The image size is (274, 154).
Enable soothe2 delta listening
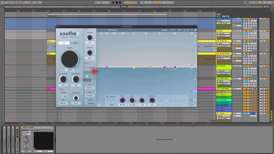(86, 100)
